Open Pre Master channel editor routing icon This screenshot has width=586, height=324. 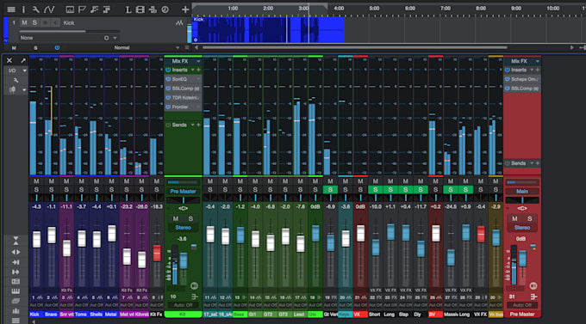(533, 296)
